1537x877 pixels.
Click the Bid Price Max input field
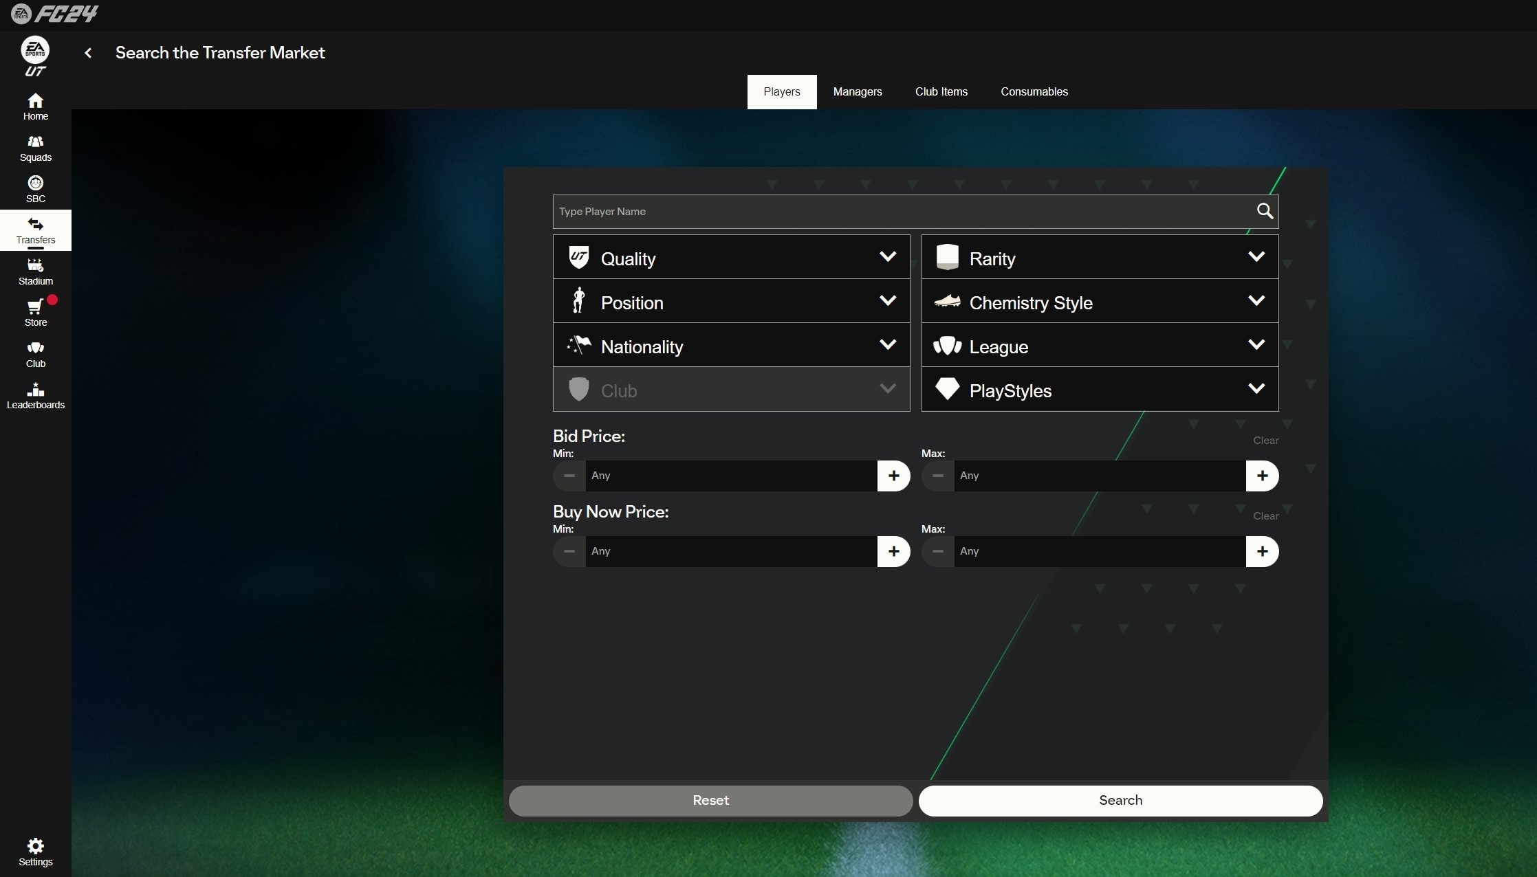click(x=1100, y=476)
